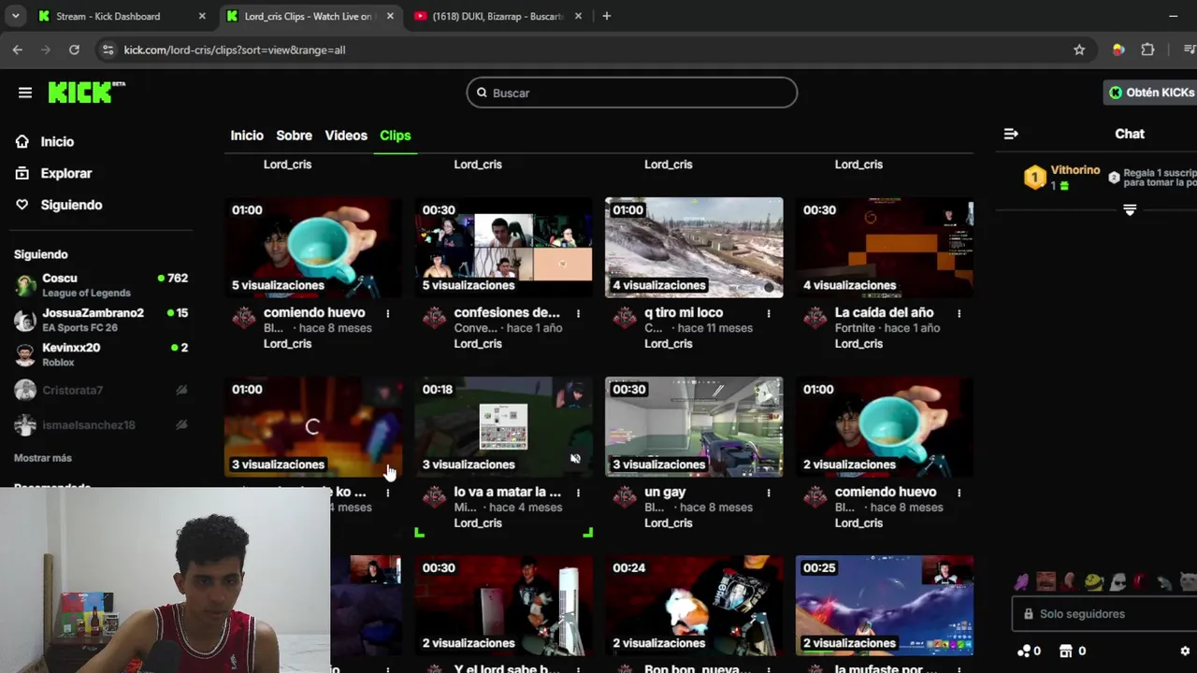
Task: Open the shop icon in chat footer
Action: [1064, 651]
